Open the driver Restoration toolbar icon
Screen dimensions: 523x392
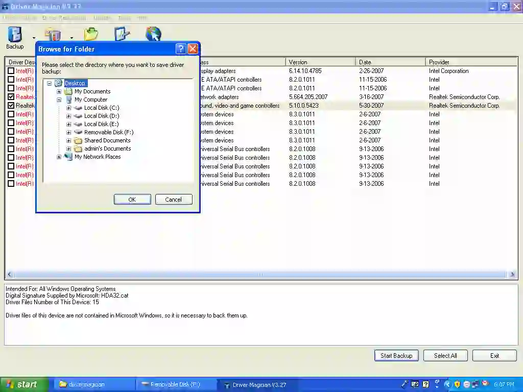[53, 34]
